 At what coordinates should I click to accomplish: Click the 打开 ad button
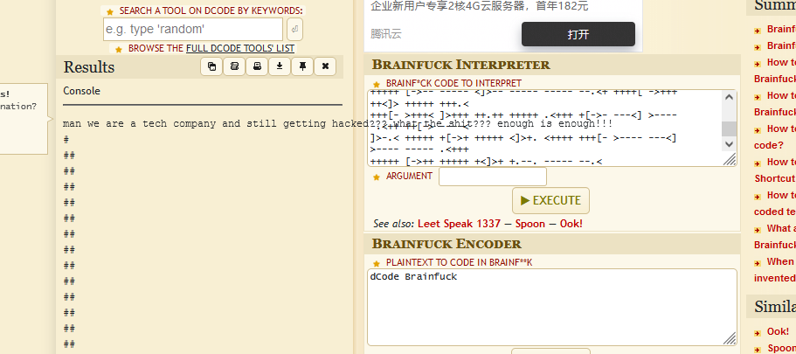tap(578, 34)
